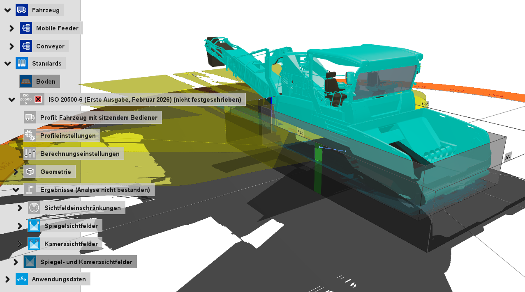
Task: Click the Profileinstellungen gears icon
Action: [x=30, y=135]
